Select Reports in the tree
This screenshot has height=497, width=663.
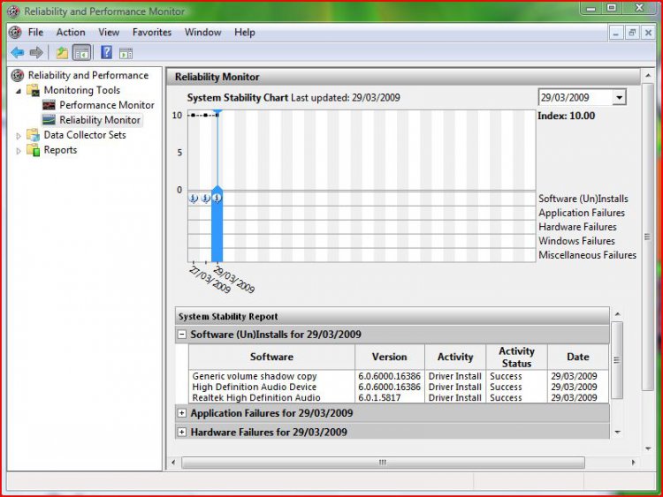[60, 150]
